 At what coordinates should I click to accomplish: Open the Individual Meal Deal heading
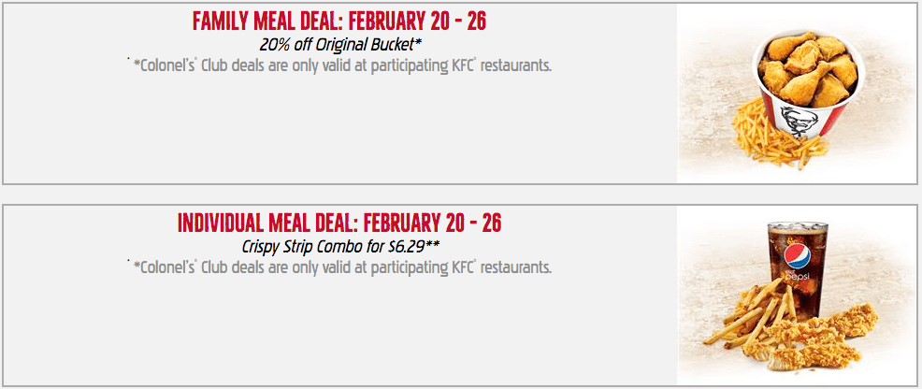[339, 223]
